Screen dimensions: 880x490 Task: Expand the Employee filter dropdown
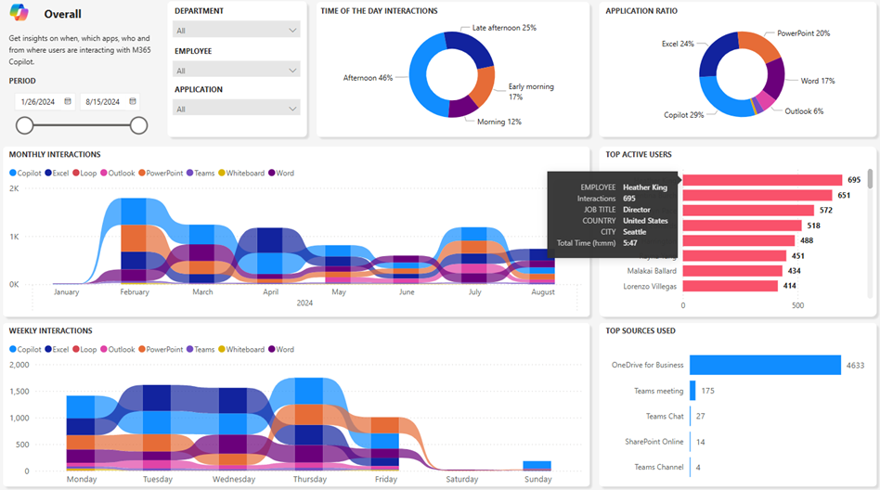point(237,71)
